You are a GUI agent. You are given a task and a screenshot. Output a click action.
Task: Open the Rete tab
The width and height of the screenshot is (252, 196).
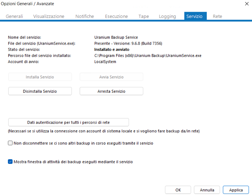click(217, 16)
